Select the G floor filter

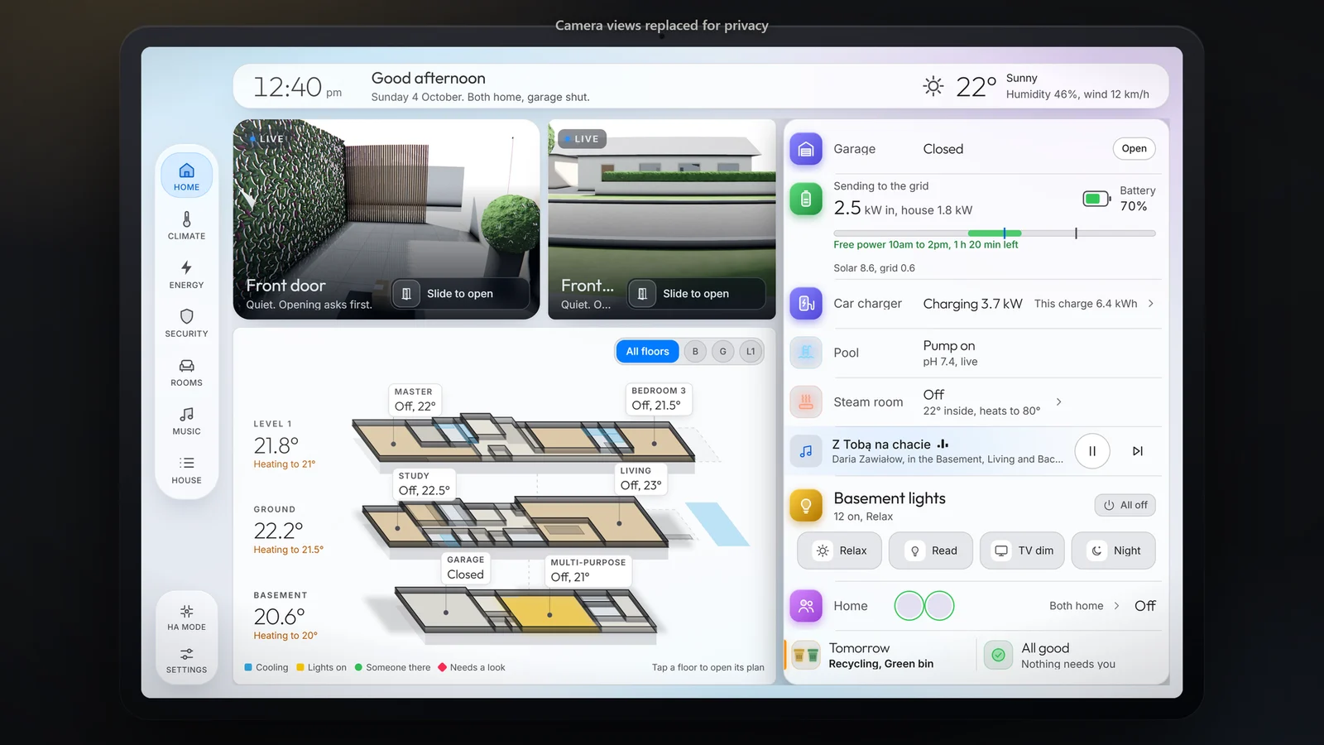pyautogui.click(x=723, y=352)
